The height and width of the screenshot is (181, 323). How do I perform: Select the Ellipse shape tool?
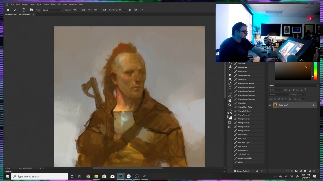click(230, 96)
